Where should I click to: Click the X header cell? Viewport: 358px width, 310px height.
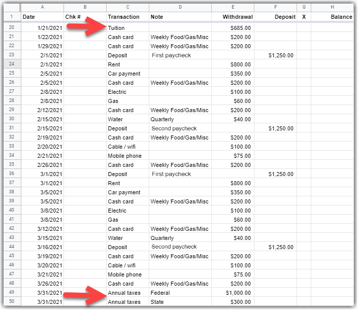point(304,17)
